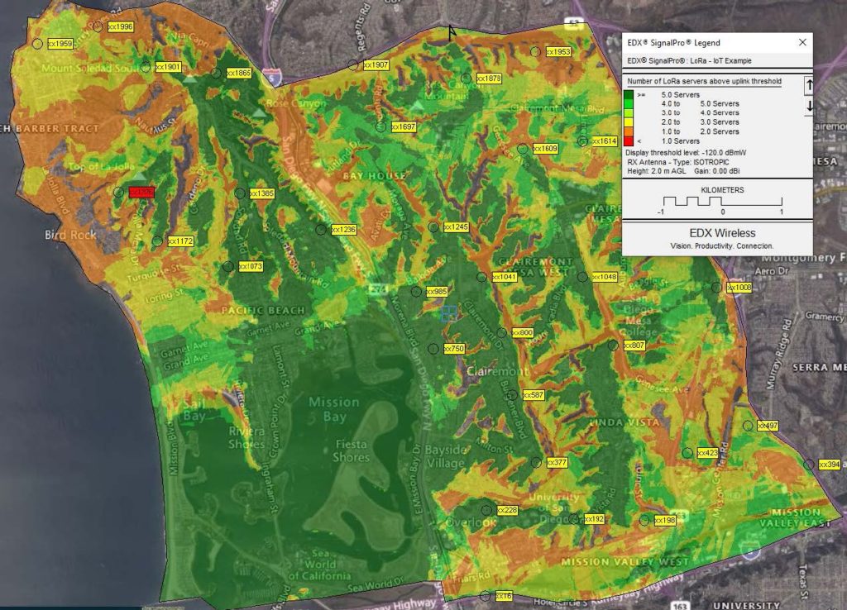Select the site circle beside xx1959
847x610 pixels.
(37, 44)
